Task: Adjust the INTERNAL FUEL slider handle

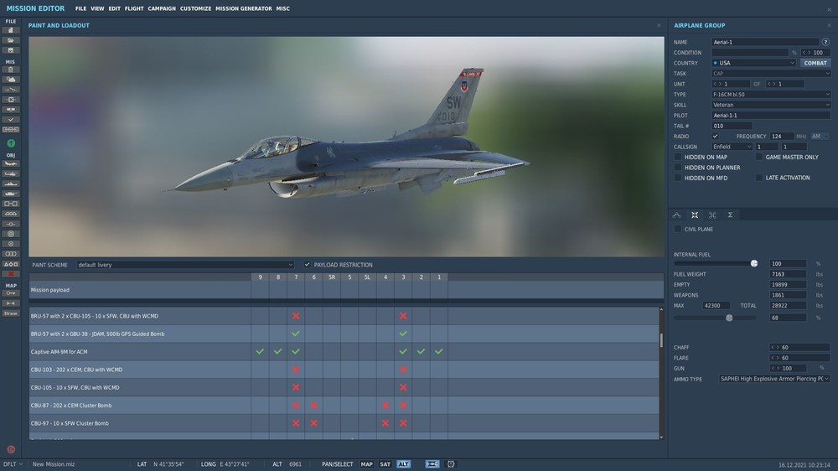Action: (x=754, y=263)
